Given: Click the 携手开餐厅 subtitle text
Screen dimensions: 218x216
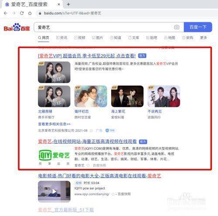Looking at the screenshot, I should pyautogui.click(x=46, y=117).
